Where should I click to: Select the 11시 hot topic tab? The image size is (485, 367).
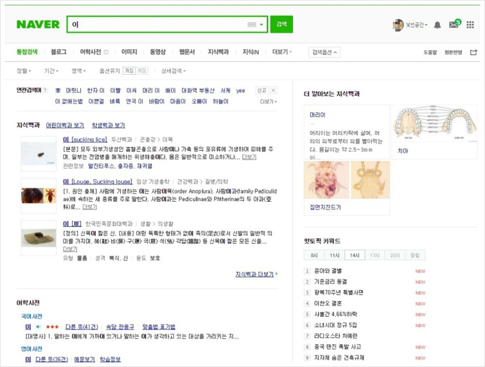click(x=334, y=255)
